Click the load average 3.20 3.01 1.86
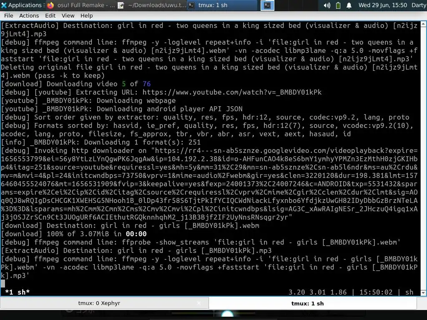The height and width of the screenshot is (320, 427). [317, 292]
